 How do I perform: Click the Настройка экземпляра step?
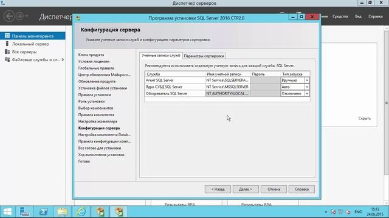pos(97,121)
